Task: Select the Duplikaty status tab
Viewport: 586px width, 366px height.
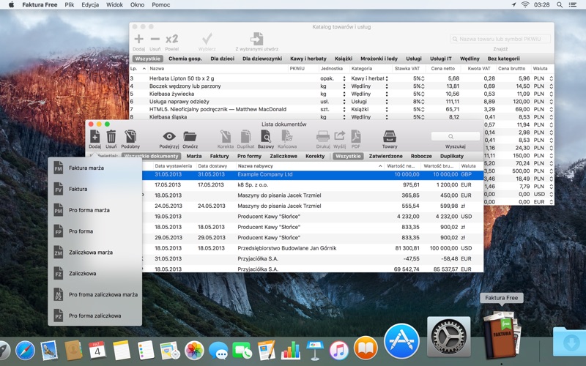Action: point(452,156)
